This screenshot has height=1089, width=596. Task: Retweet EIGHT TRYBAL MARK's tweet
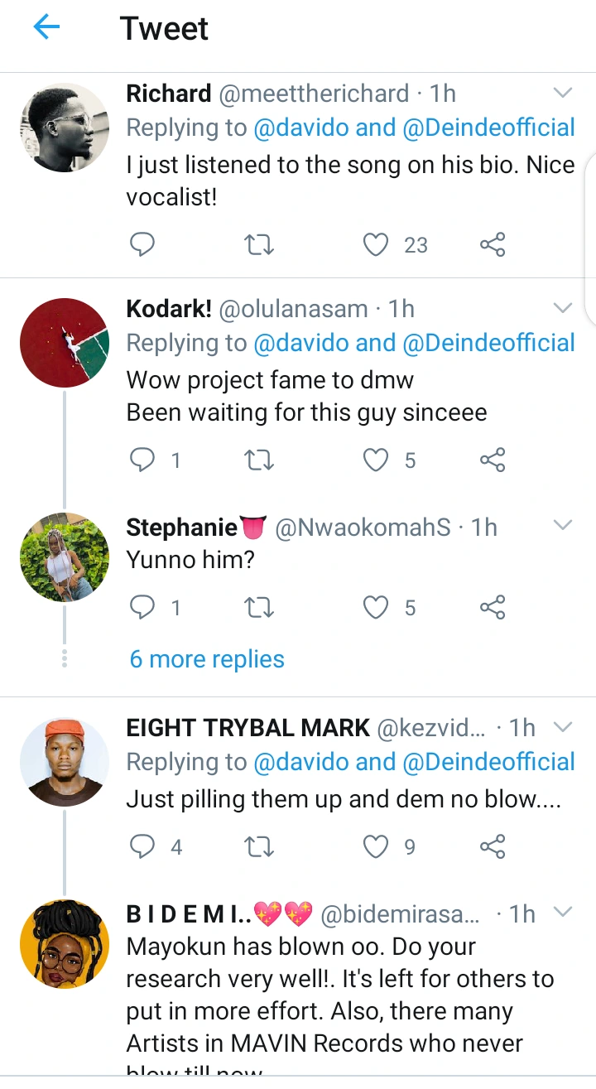click(260, 846)
